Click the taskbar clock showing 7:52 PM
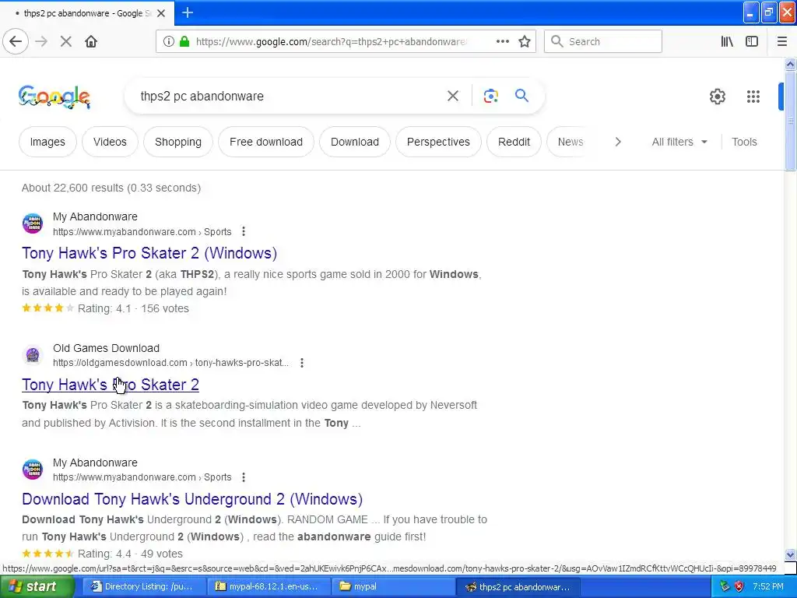 tap(768, 587)
